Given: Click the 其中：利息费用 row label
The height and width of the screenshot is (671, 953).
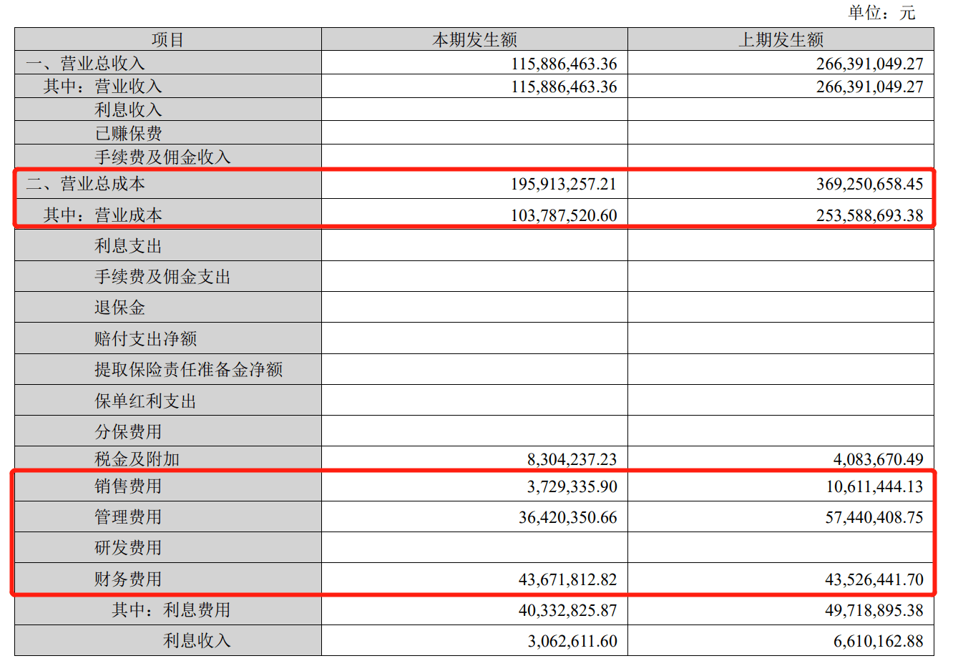Looking at the screenshot, I should tap(171, 610).
